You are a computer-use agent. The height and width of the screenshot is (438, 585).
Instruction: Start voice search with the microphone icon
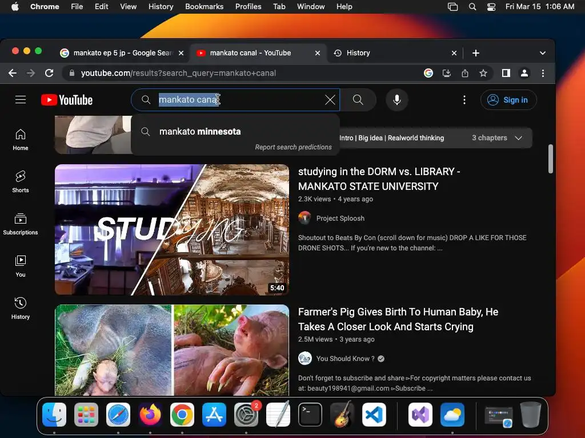coord(397,100)
